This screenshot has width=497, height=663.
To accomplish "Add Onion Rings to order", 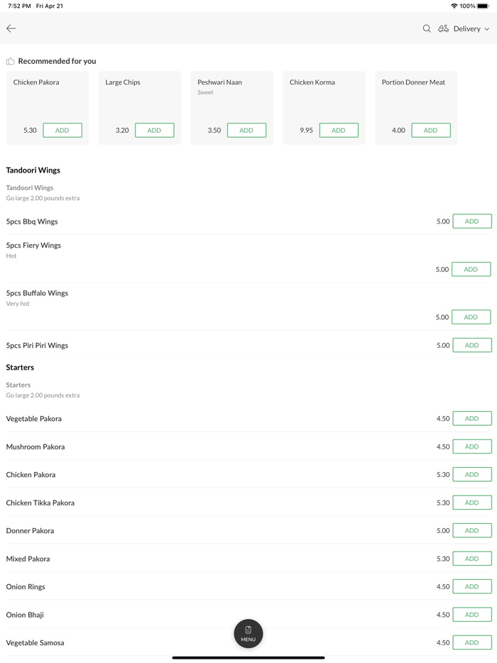I will pos(471,586).
